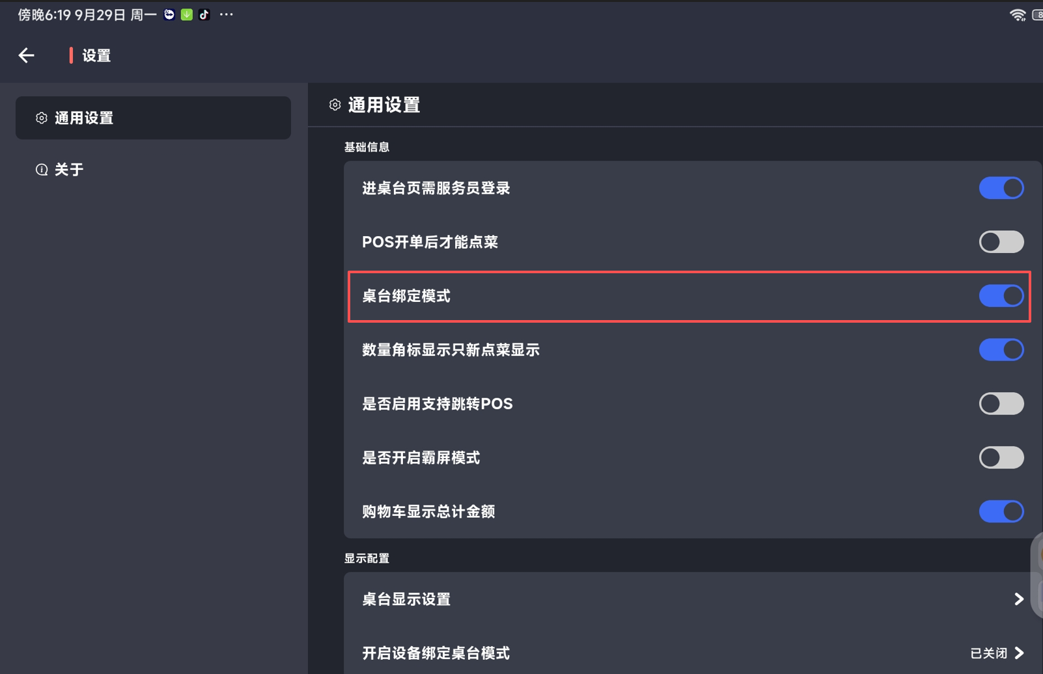Open the 关于 sidebar item
The height and width of the screenshot is (674, 1043).
69,170
